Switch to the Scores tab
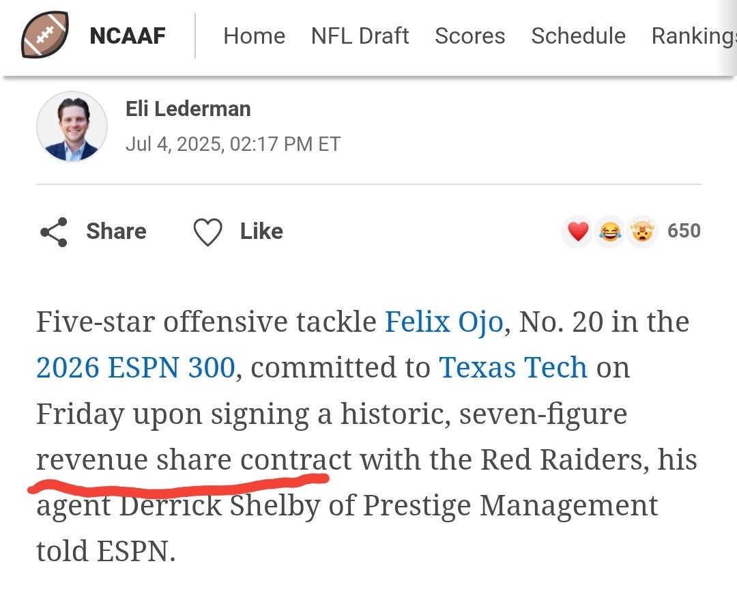The width and height of the screenshot is (737, 611). coord(469,35)
